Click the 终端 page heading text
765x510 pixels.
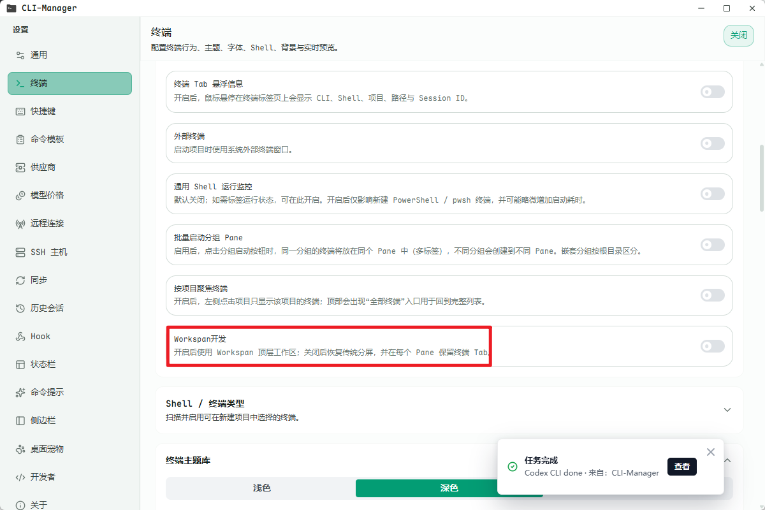161,33
